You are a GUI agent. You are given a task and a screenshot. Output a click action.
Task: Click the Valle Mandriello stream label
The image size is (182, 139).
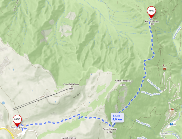point(143,123)
